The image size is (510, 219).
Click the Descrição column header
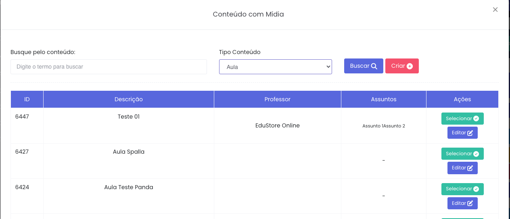click(x=128, y=99)
